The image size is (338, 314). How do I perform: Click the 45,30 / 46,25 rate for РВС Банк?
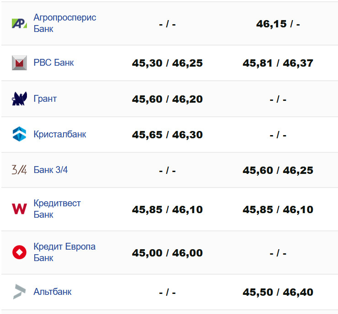tap(167, 63)
